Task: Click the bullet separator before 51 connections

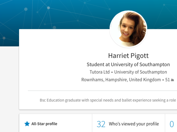Action: tap(163, 80)
